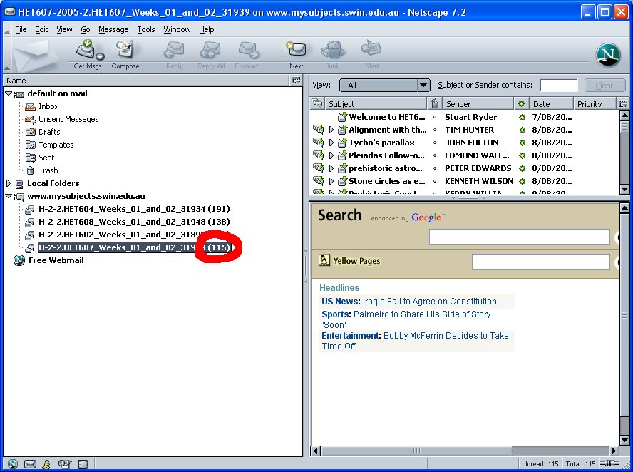Click the Clear search button

pos(604,85)
